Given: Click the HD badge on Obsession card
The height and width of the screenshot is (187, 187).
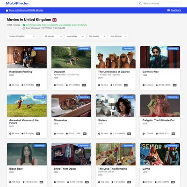Looking at the screenshot, I should click(85, 134).
